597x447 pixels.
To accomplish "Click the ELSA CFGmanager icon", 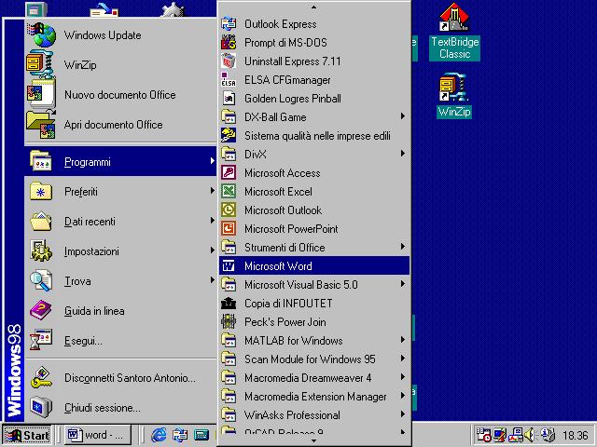I will pos(229,79).
